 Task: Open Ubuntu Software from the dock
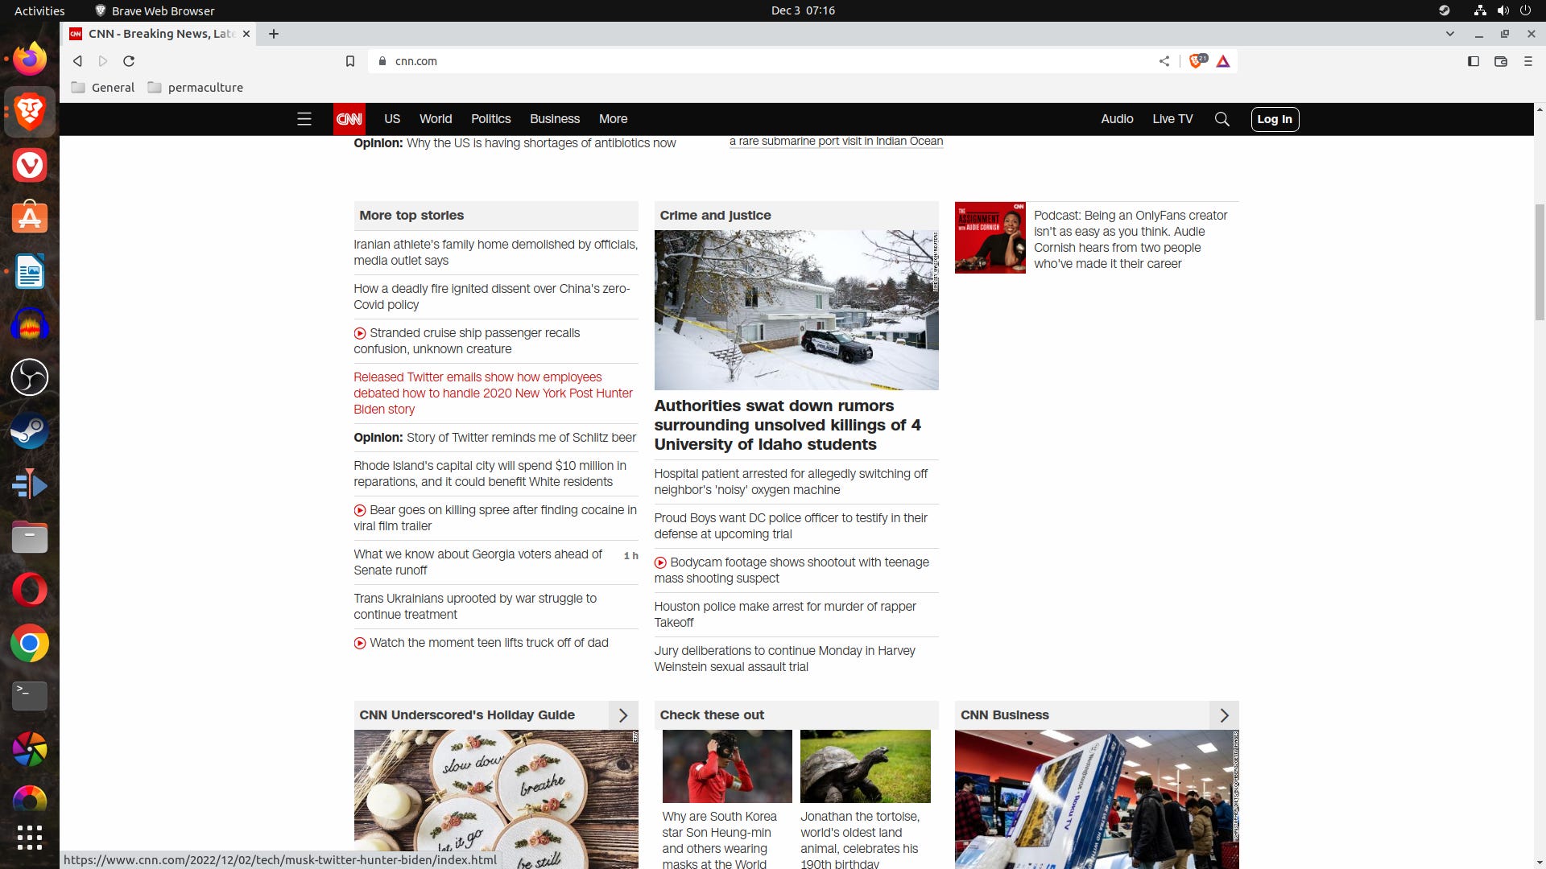[x=30, y=218]
